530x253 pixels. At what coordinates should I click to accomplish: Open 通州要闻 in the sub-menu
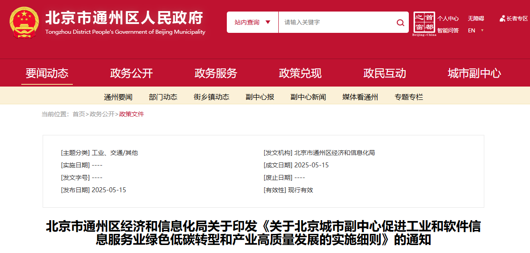point(118,97)
